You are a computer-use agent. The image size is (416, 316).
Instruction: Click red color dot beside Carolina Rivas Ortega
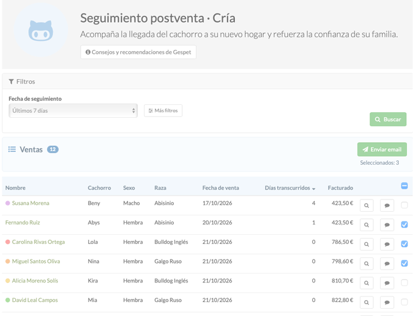8,242
